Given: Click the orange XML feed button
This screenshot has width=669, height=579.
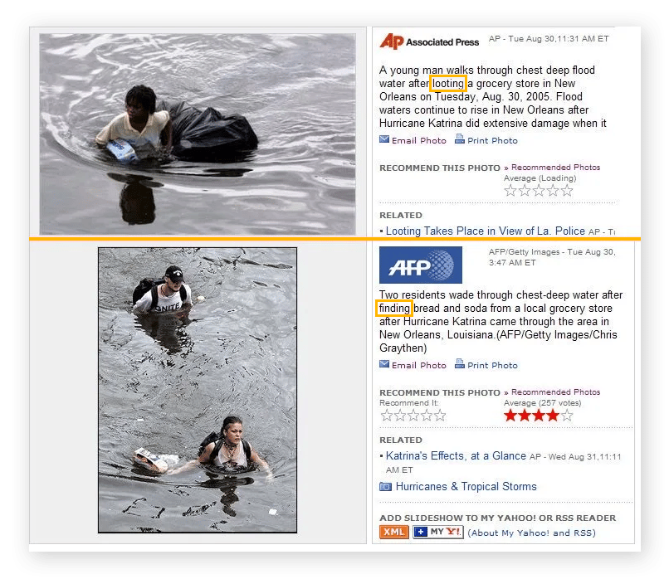Looking at the screenshot, I should (393, 532).
